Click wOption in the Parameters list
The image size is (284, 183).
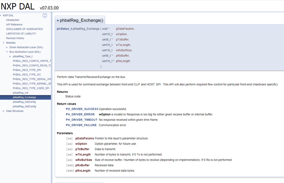[81, 144]
